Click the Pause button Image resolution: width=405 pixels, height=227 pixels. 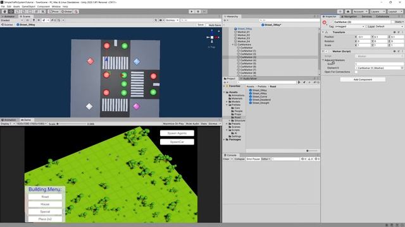click(198, 11)
